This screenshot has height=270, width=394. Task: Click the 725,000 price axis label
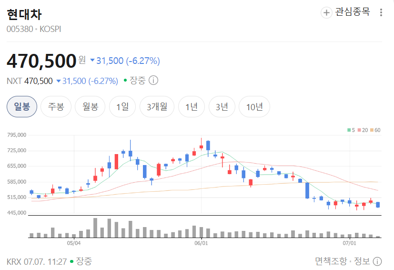pyautogui.click(x=17, y=150)
